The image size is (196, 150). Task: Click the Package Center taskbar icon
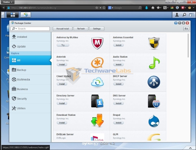tap(26, 15)
